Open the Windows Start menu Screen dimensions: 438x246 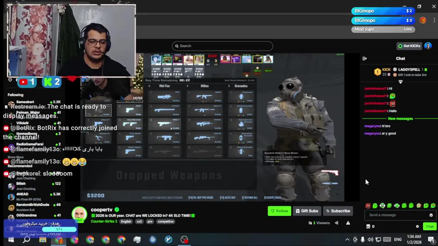(11, 240)
